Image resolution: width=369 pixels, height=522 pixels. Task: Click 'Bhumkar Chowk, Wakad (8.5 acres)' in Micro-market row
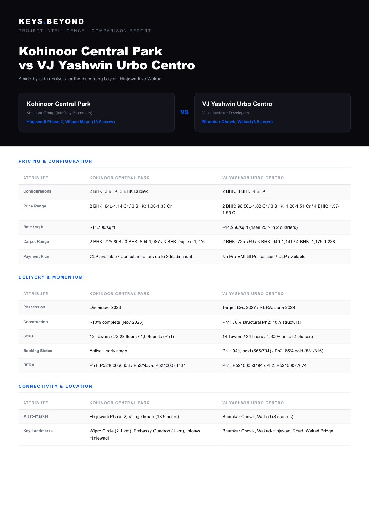pos(258,417)
